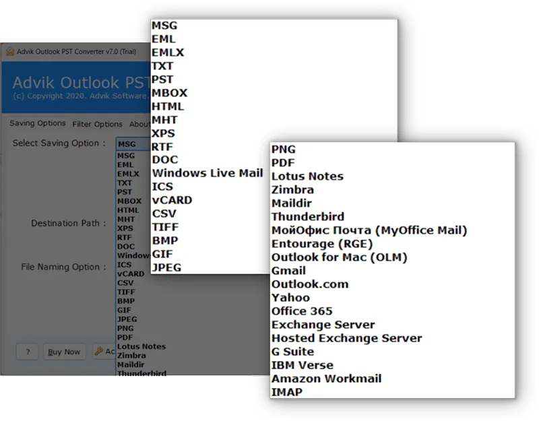Choose the G Suite saving option

click(x=292, y=352)
